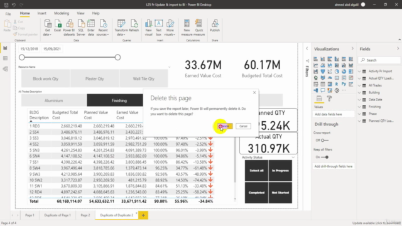Click the date slider end handle
The height and width of the screenshot is (226, 402).
(117, 57)
